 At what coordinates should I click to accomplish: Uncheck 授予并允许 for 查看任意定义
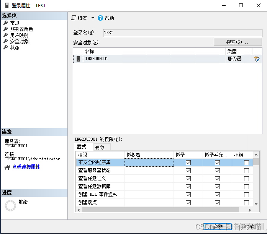(x=217, y=179)
